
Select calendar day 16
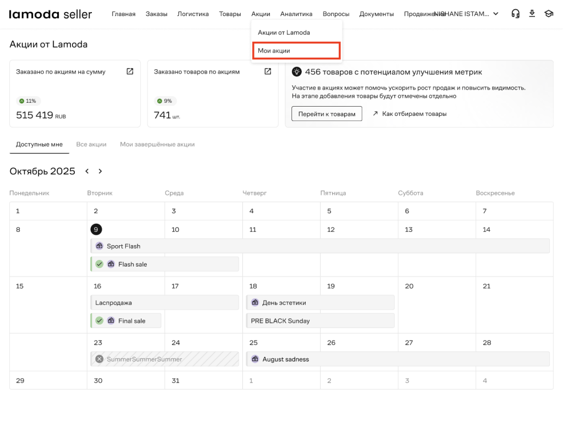97,286
